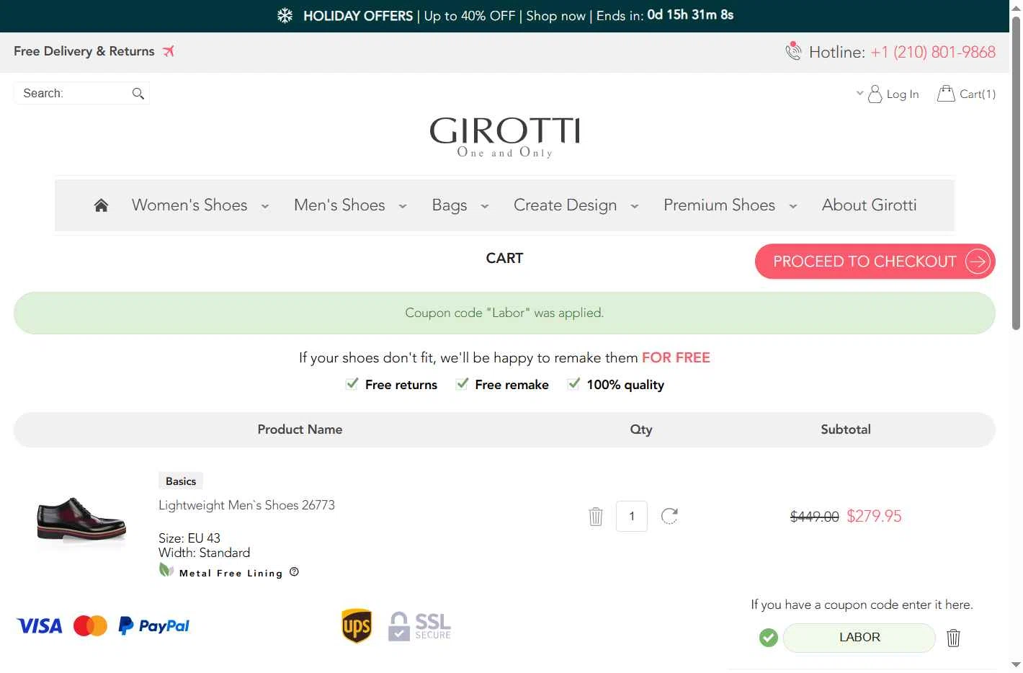
Task: Click the PayPal payment logo
Action: pos(154,625)
